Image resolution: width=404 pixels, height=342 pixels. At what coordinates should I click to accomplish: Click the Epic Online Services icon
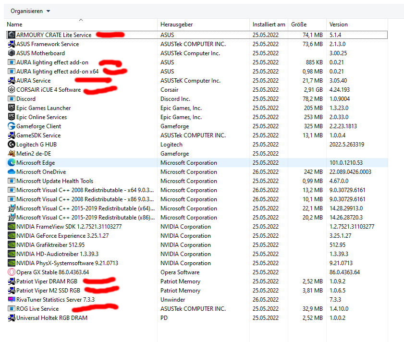[12, 117]
